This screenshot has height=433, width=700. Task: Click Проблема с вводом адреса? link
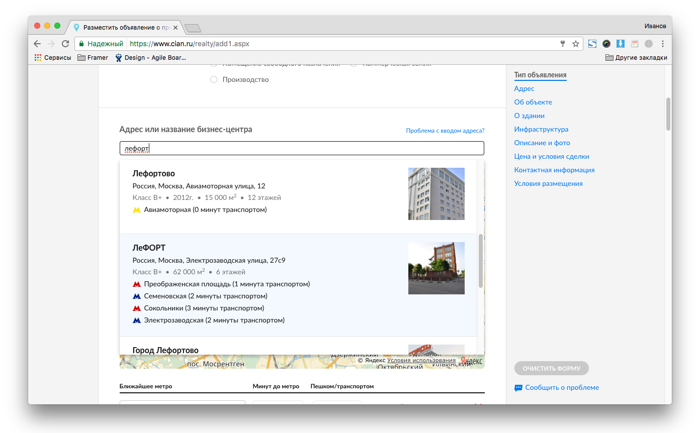(x=445, y=131)
